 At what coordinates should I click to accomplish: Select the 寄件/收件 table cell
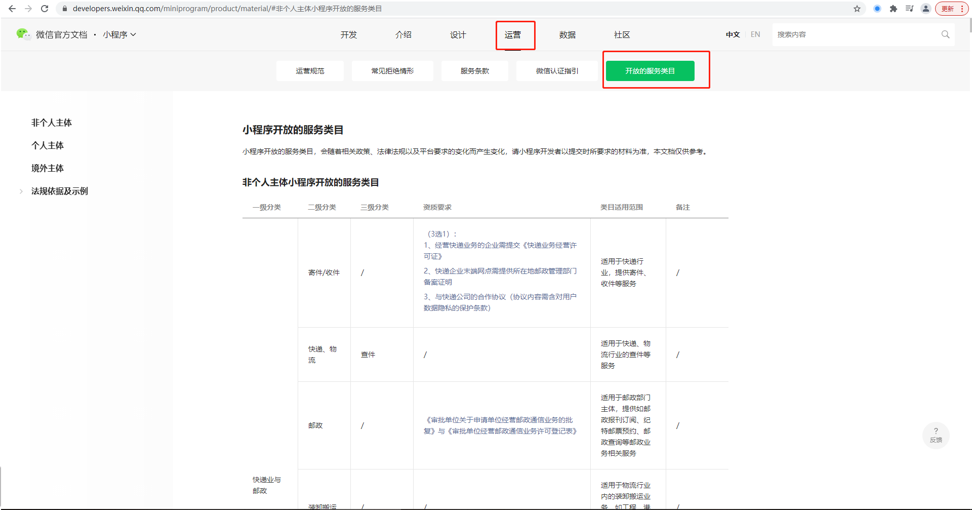coord(324,272)
